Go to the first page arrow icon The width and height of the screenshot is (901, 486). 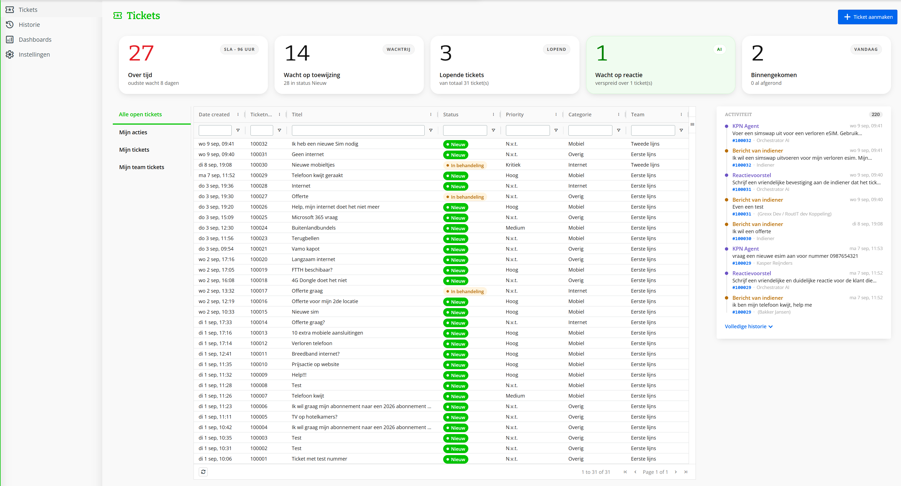pyautogui.click(x=625, y=472)
